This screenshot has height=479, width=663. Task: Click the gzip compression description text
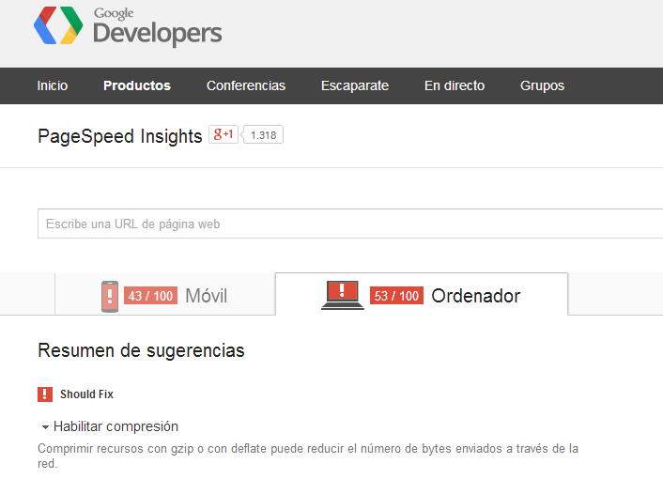tap(308, 456)
